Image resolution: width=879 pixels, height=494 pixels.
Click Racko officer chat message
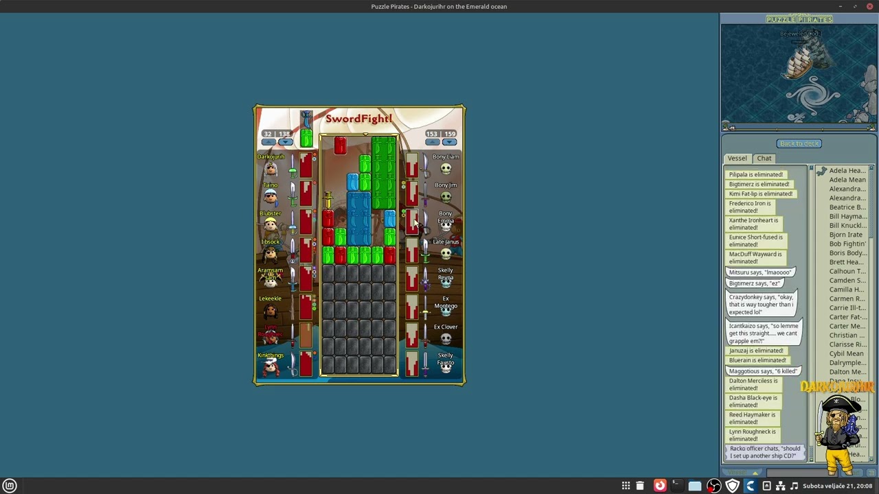coord(764,452)
